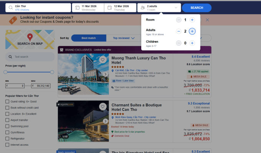Enable Gym/fitness filter
261x153 pixels.
[7, 132]
